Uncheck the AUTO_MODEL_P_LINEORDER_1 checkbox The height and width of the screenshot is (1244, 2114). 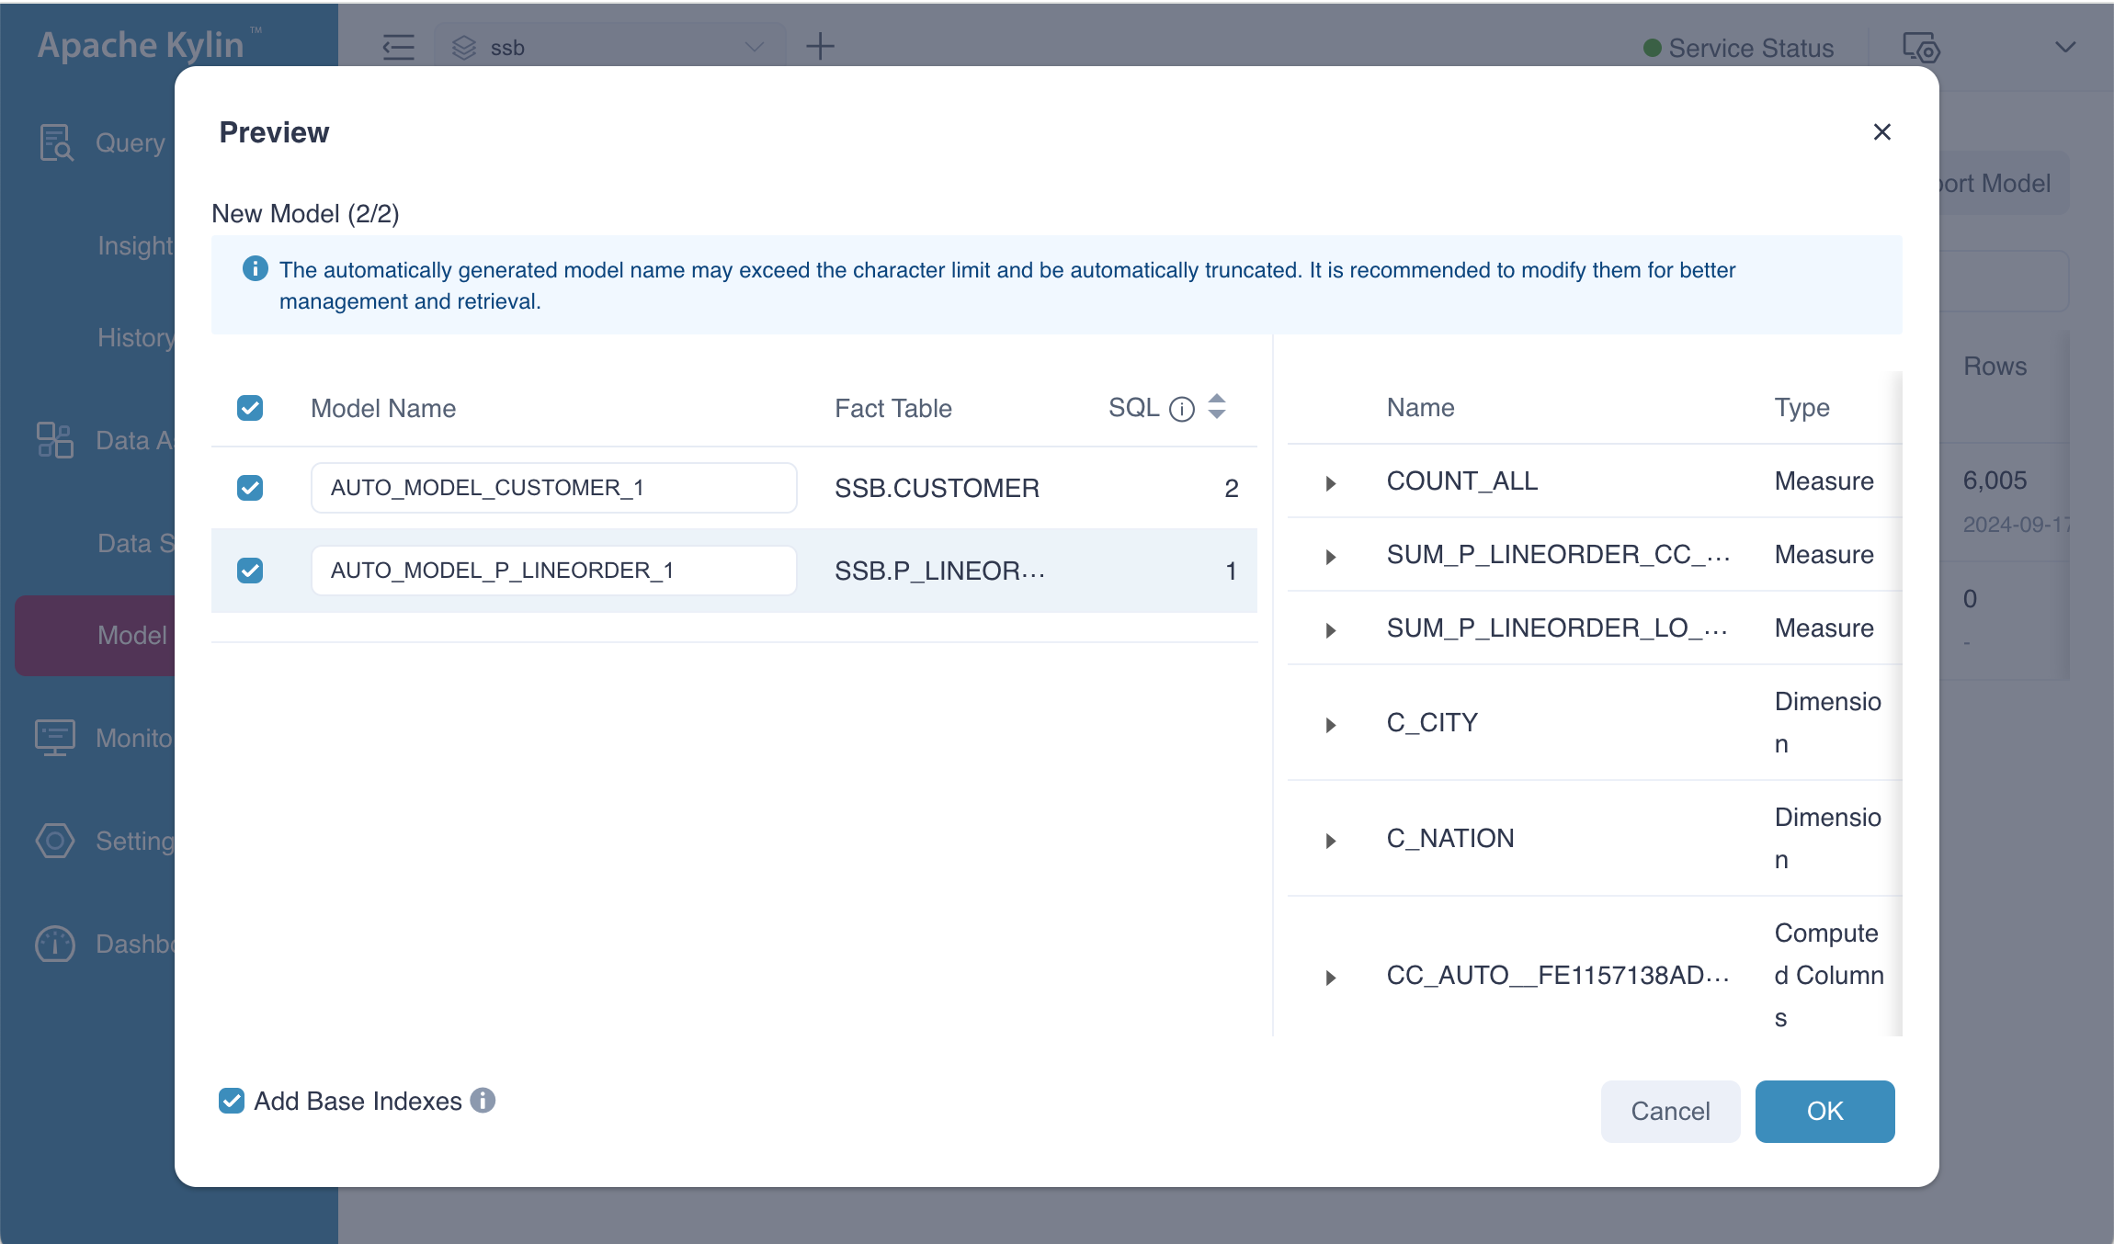[x=250, y=571]
